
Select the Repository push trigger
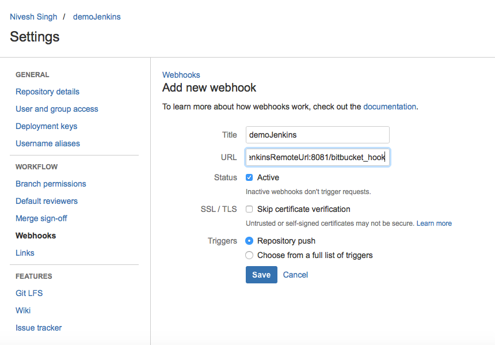[249, 241]
